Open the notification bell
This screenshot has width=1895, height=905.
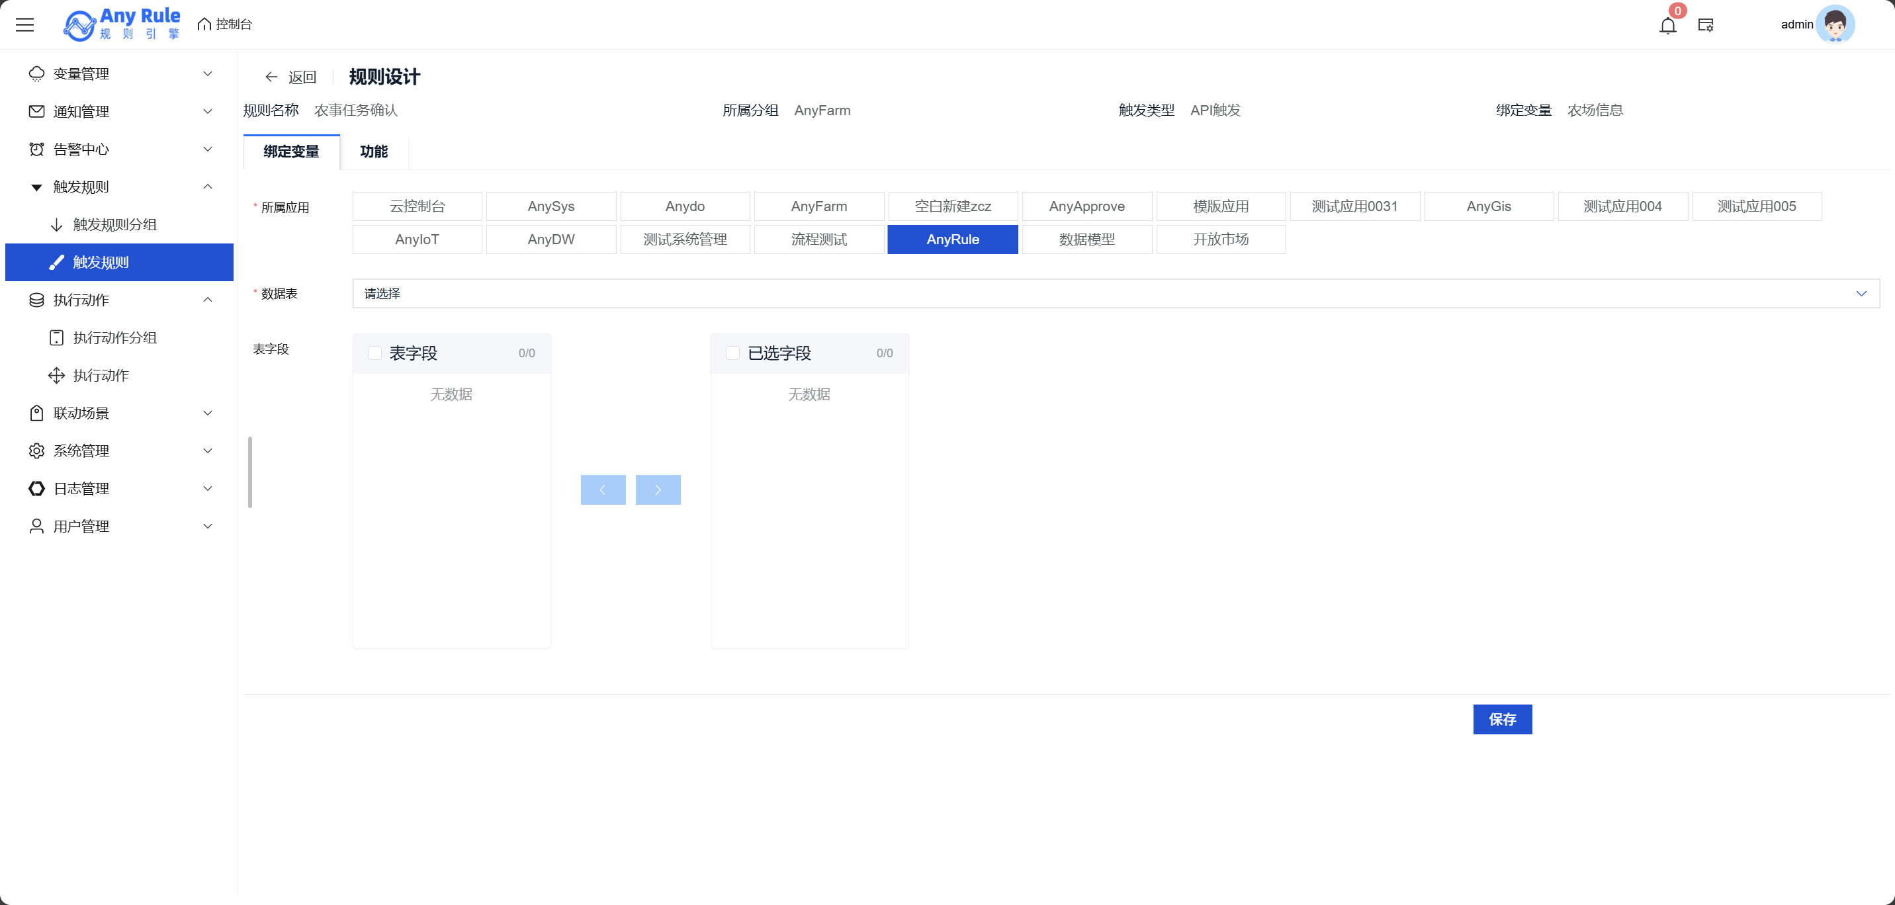[1667, 26]
